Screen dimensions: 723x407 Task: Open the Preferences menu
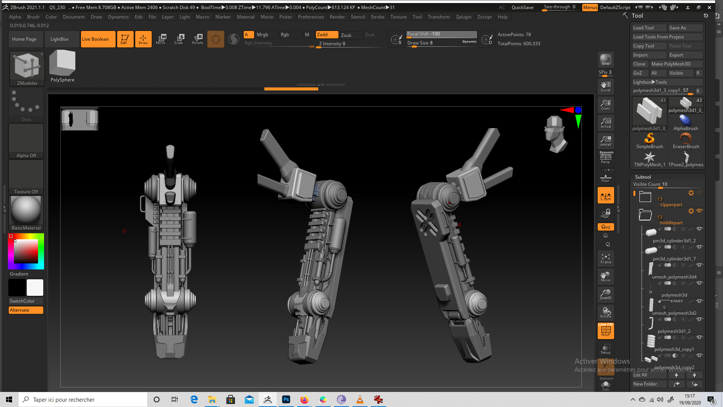pyautogui.click(x=311, y=17)
